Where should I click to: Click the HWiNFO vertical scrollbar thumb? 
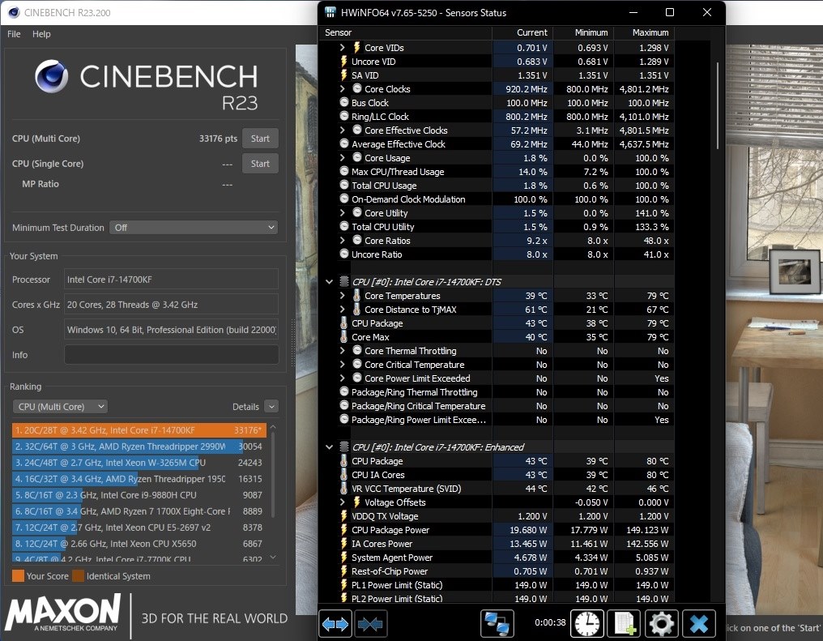click(718, 106)
